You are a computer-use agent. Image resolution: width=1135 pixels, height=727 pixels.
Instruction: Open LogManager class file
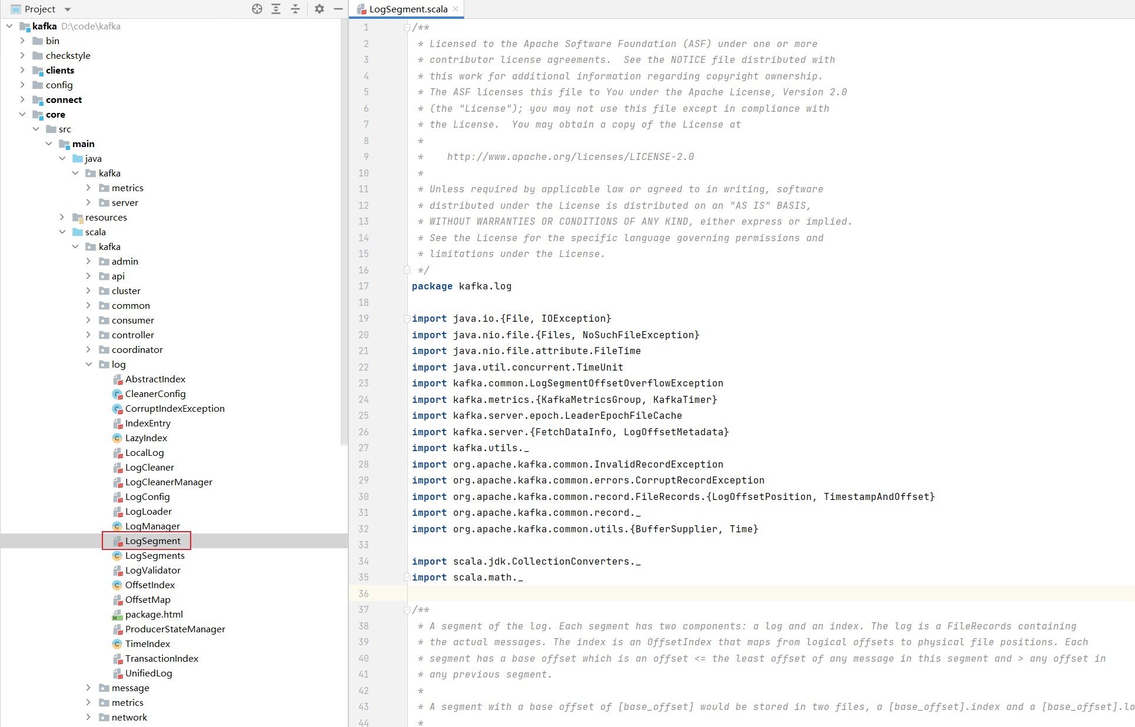152,526
